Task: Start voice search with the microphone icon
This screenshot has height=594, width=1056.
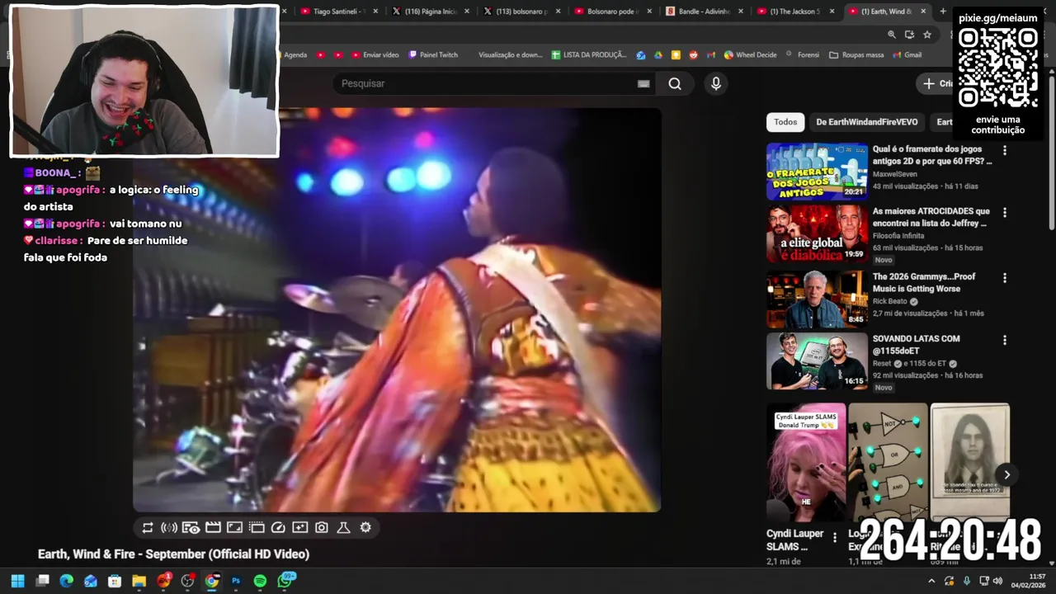Action: [716, 83]
